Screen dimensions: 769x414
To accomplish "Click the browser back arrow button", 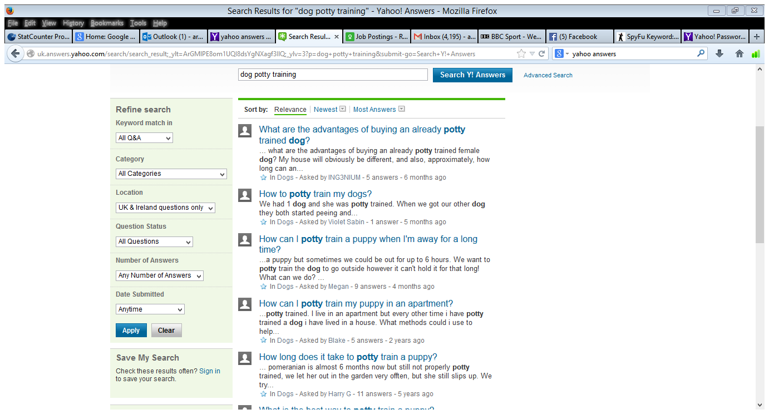I will (x=15, y=54).
